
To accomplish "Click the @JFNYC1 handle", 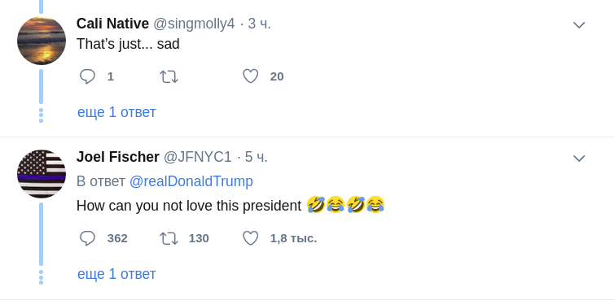I will point(197,157).
